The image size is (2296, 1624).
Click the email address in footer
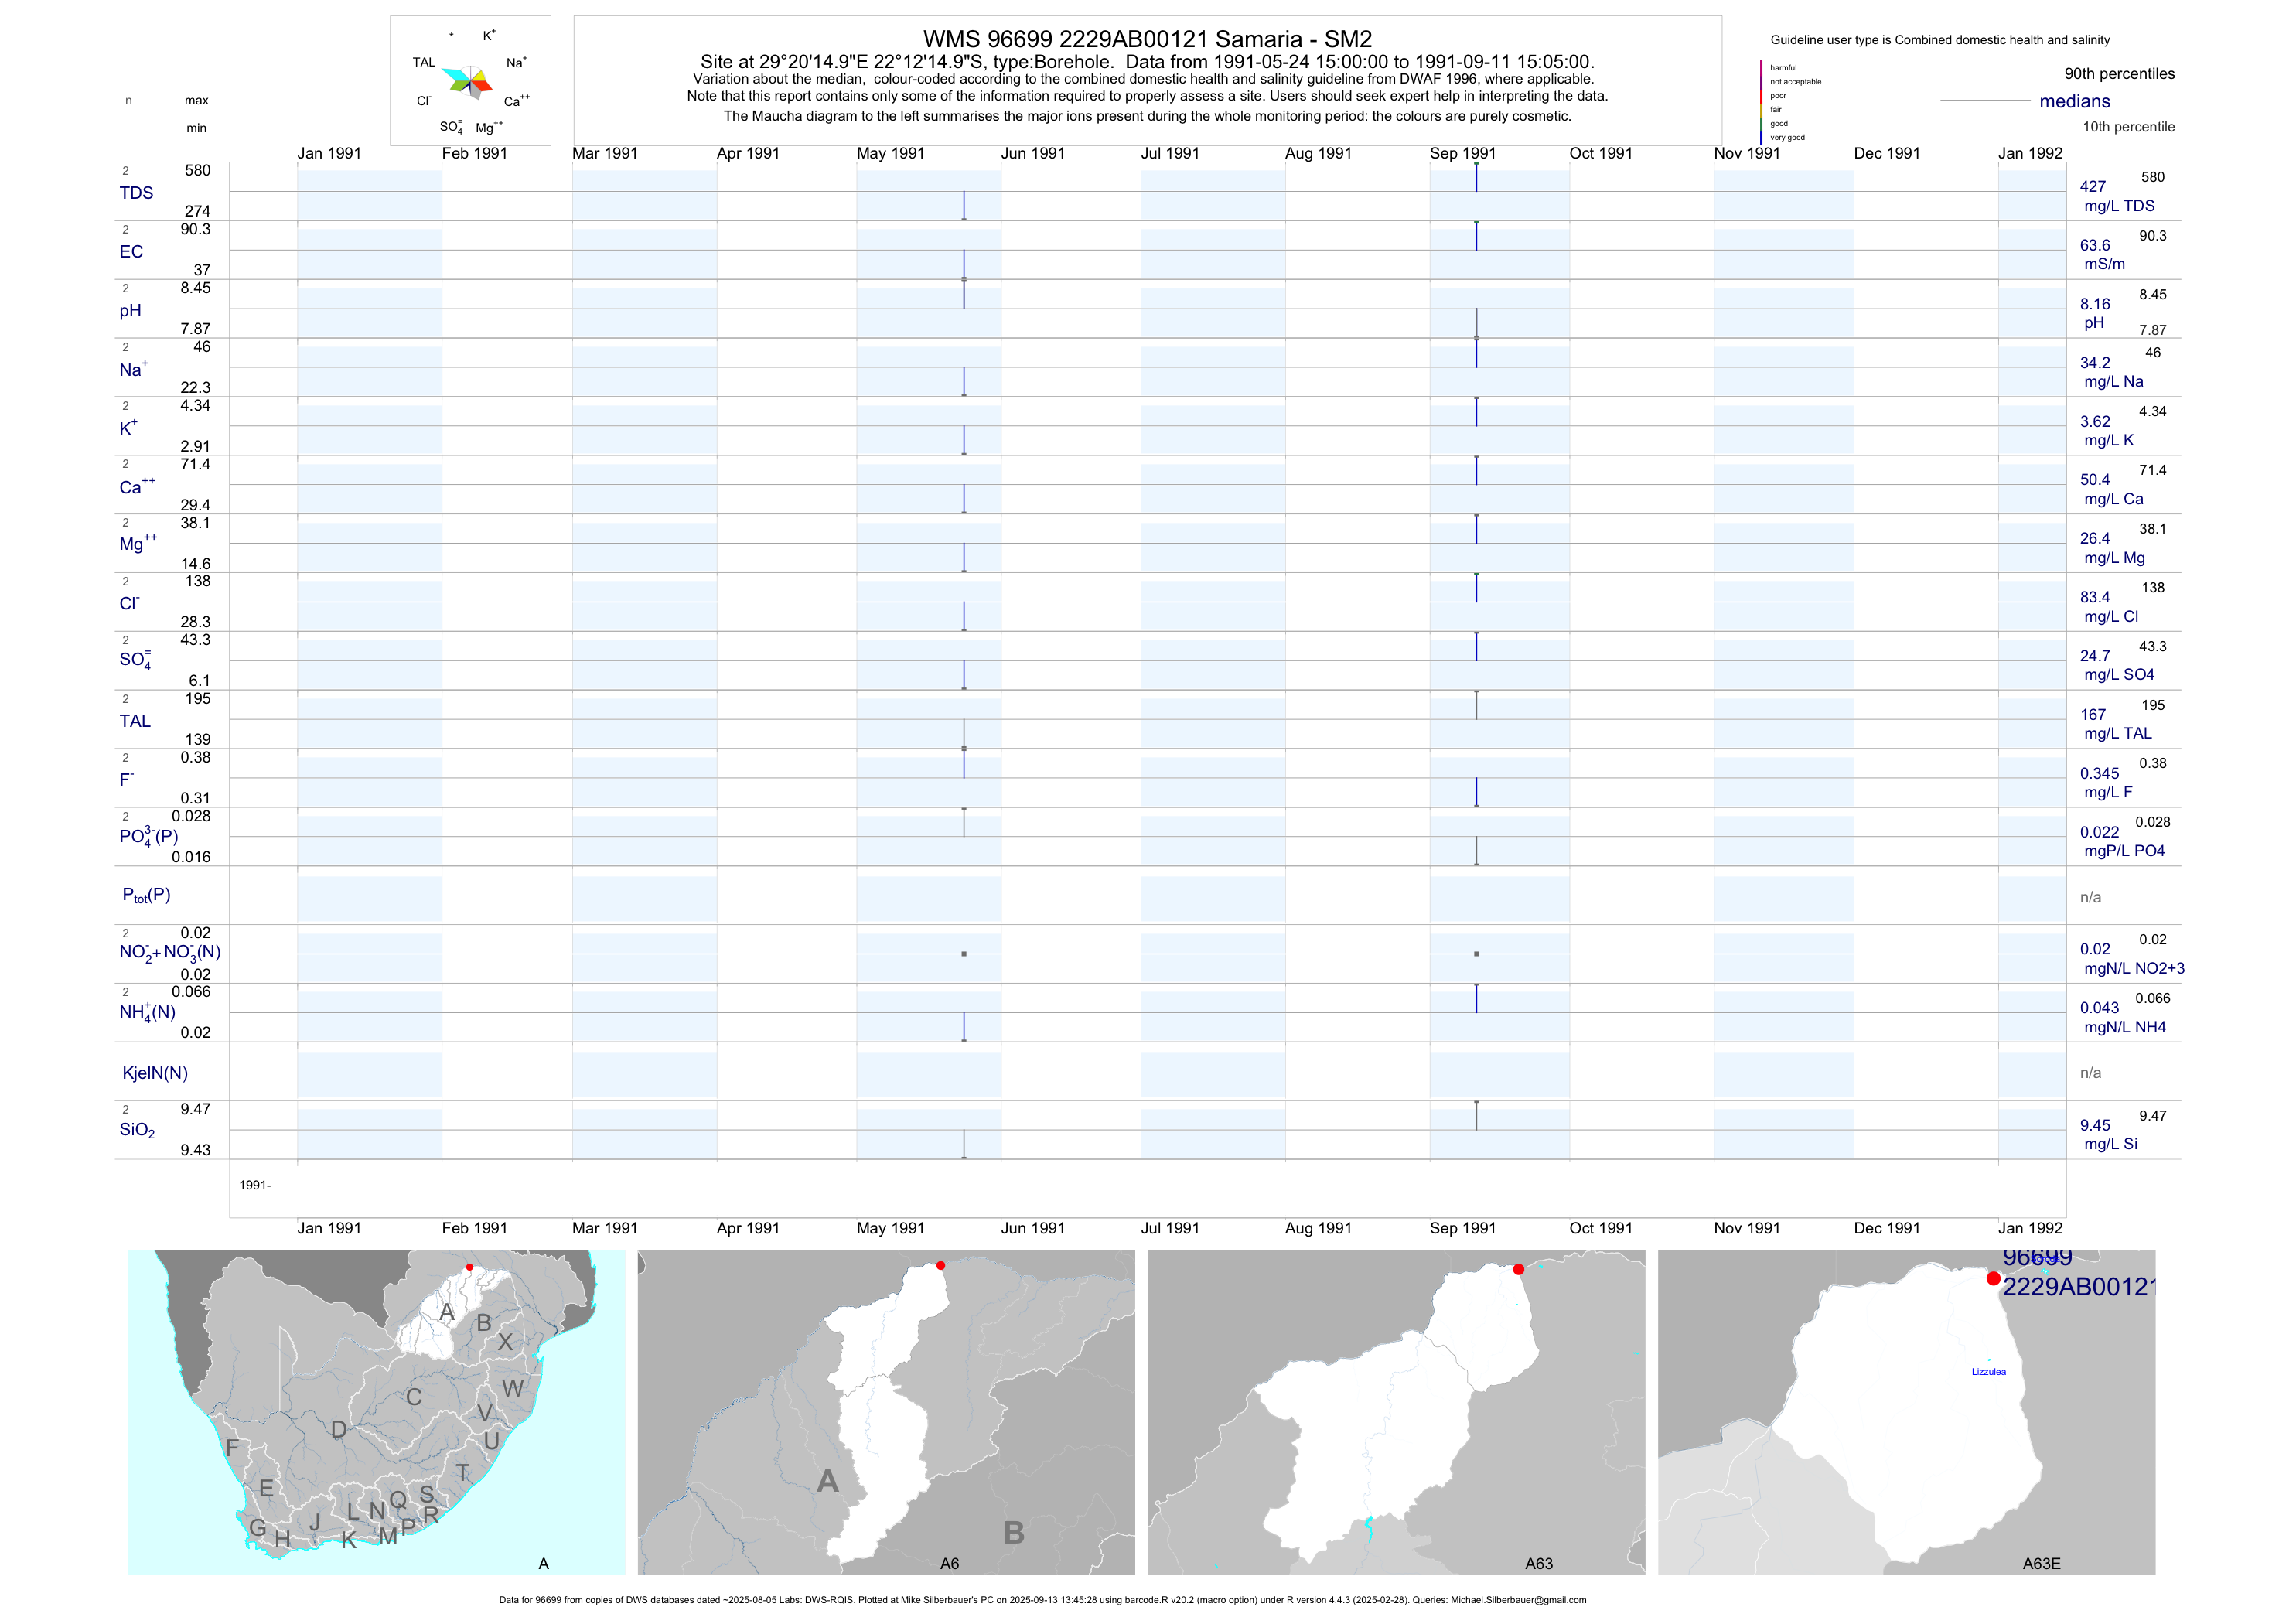click(1518, 1600)
